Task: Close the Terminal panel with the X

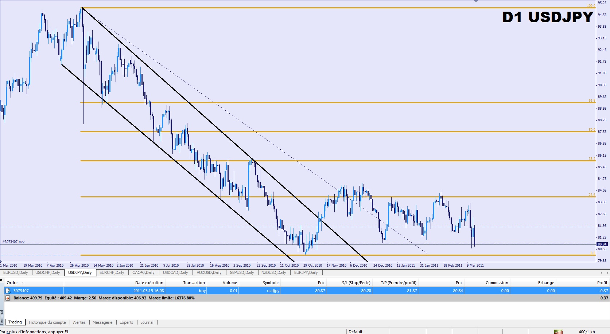Action: (x=2, y=280)
